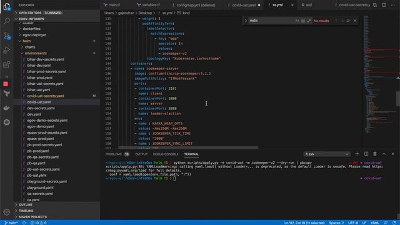Image resolution: width=400 pixels, height=225 pixels.
Task: Expand the Maven Projects section
Action: coord(57,217)
